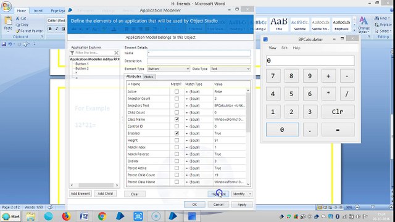The image size is (395, 222).
Task: Click the Clr button in BPCalculator
Action: pos(338,112)
